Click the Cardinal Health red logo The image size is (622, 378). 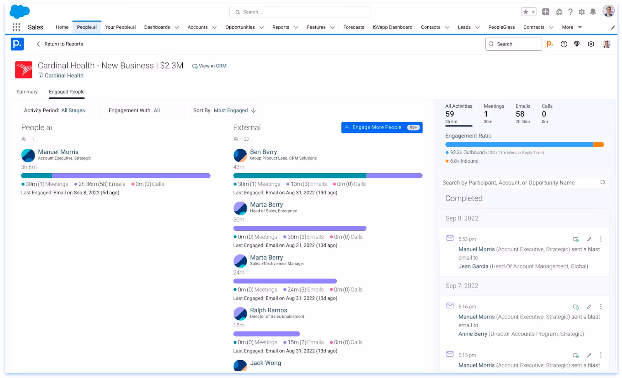24,70
